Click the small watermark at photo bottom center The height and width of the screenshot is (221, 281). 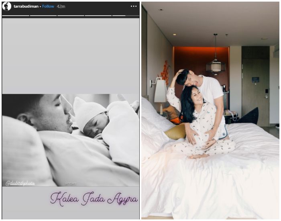(71, 184)
